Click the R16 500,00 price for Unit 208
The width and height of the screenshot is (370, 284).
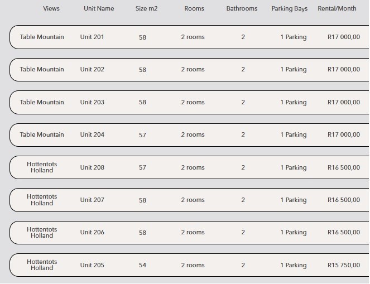pyautogui.click(x=344, y=167)
